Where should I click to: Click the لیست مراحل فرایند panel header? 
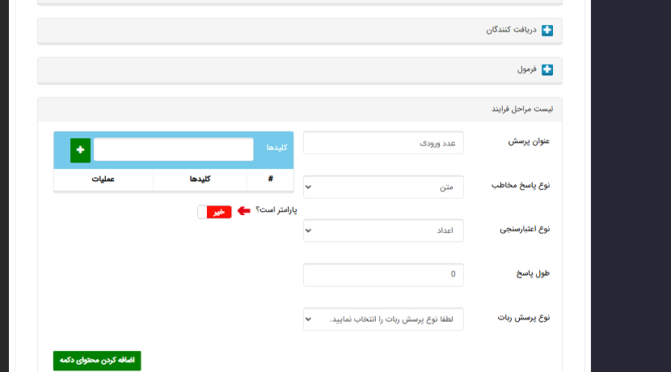(300, 110)
